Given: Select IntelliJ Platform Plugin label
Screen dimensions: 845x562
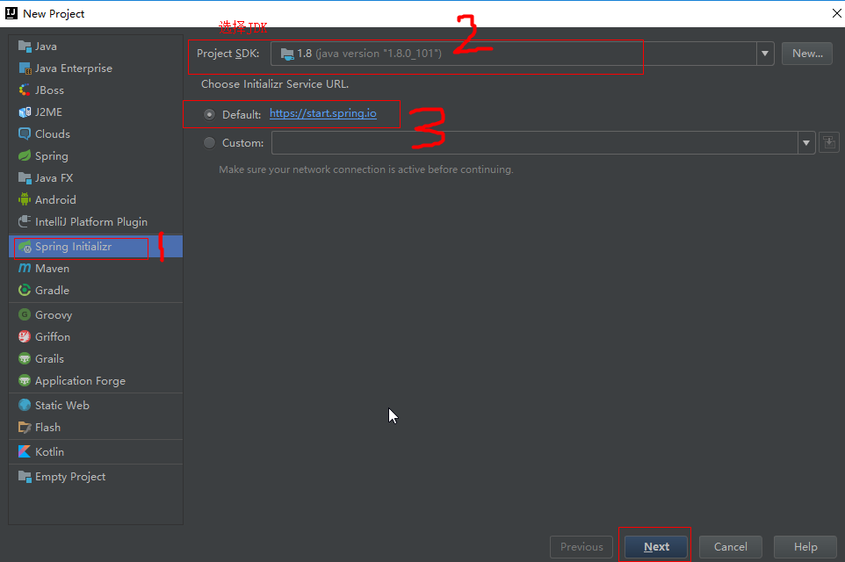Looking at the screenshot, I should click(91, 222).
